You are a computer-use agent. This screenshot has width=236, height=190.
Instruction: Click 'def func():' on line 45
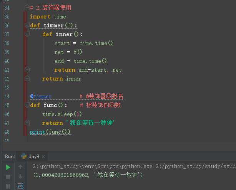48,105
